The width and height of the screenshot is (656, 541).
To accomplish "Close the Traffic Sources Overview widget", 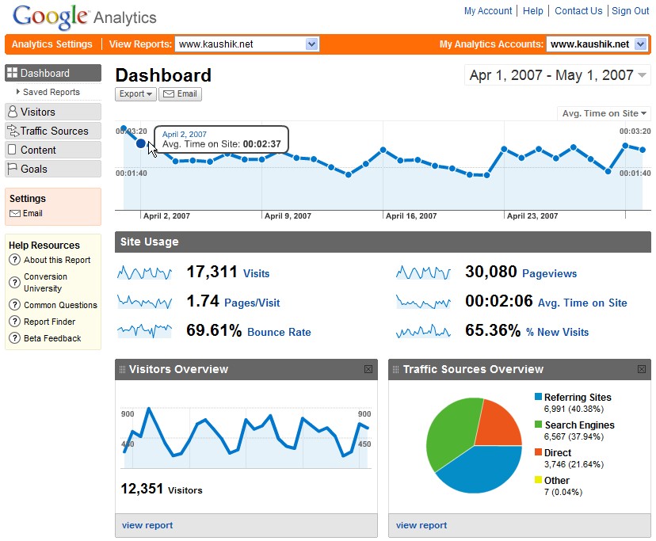I will click(x=643, y=369).
